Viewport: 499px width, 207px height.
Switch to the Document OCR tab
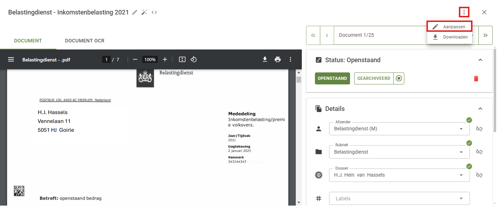coord(84,41)
